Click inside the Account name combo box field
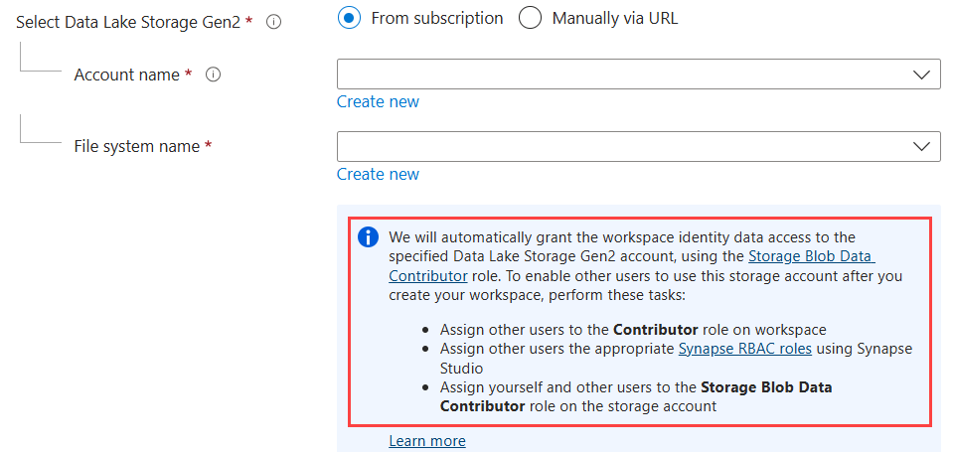This screenshot has height=452, width=953. point(616,75)
